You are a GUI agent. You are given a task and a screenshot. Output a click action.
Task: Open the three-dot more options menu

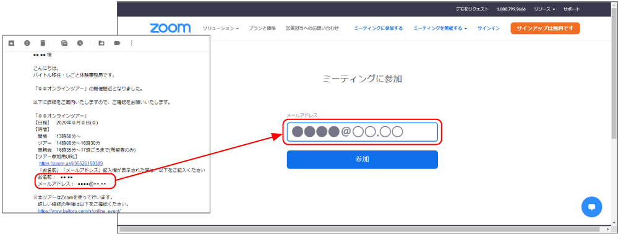pyautogui.click(x=131, y=43)
